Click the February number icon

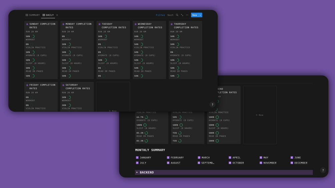pyautogui.click(x=168, y=157)
